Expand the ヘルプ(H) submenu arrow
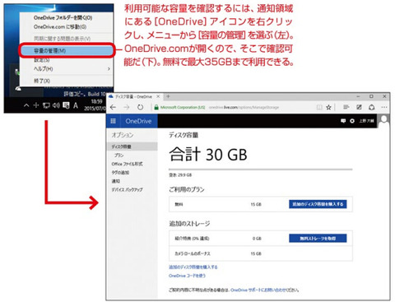This screenshot has height=302, width=395. click(109, 68)
